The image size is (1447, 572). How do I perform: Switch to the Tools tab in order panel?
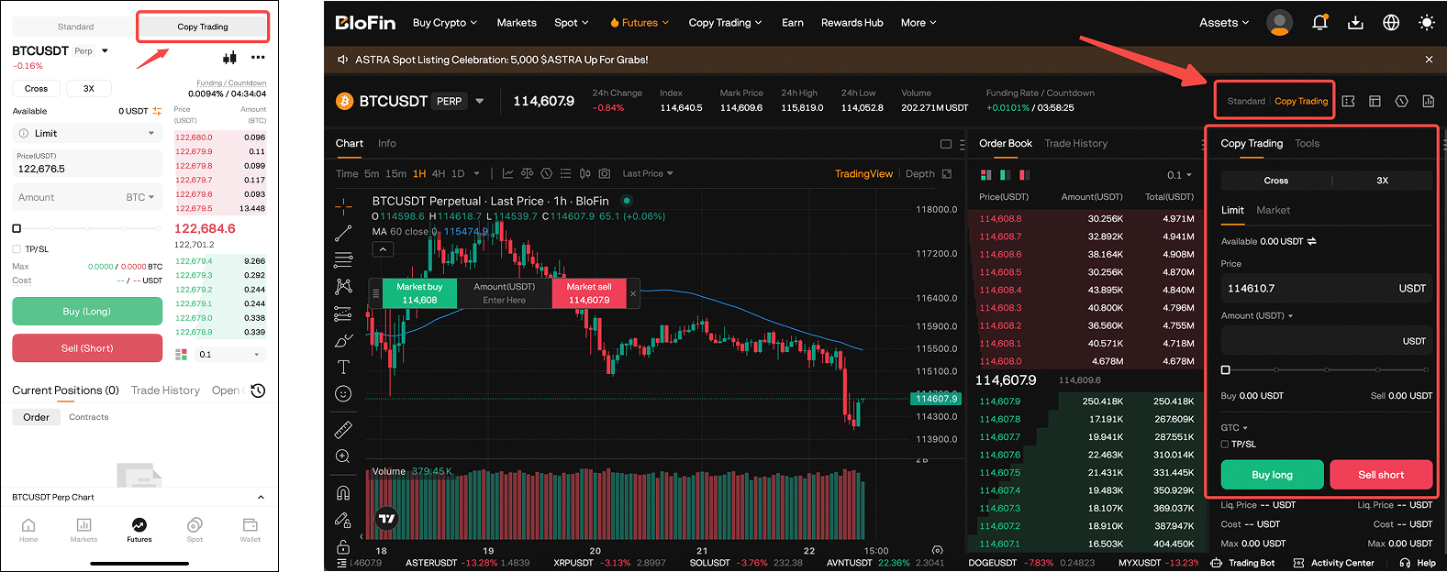pos(1307,143)
